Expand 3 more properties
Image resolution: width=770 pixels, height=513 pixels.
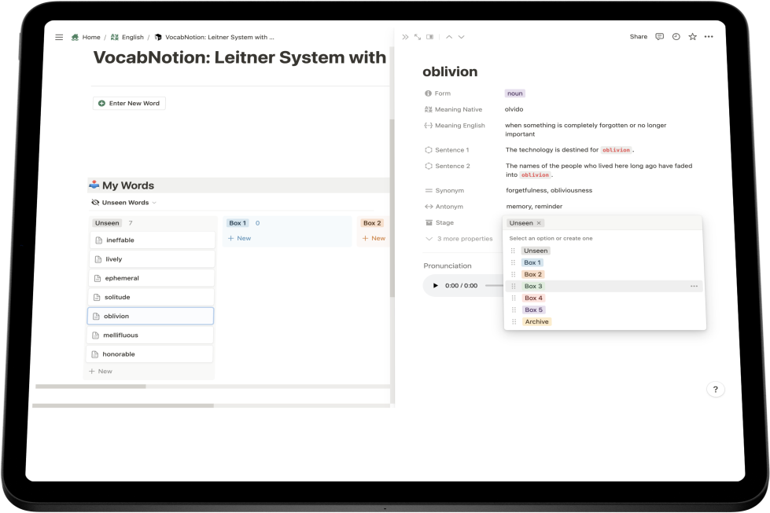point(464,239)
